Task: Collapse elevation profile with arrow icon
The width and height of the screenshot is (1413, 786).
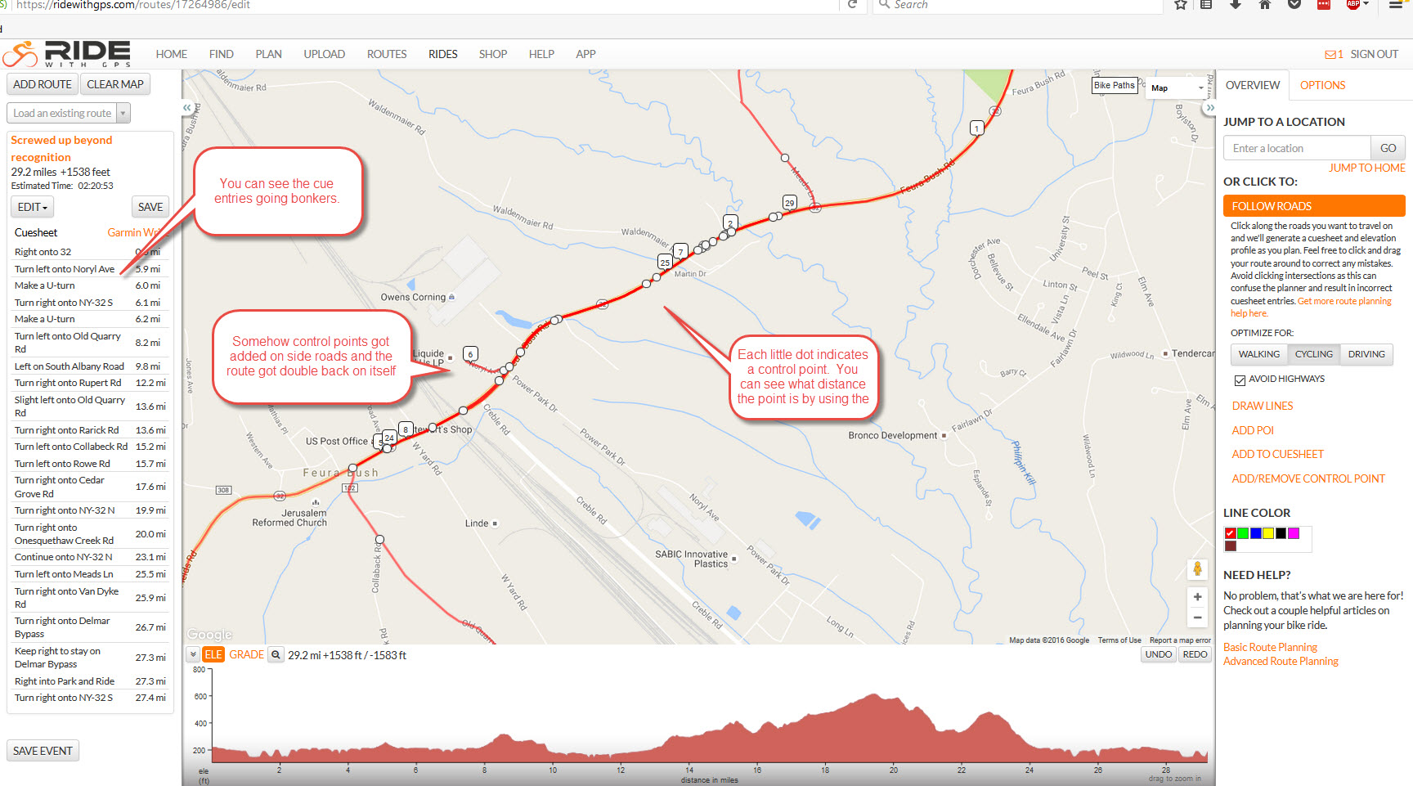Action: (193, 654)
